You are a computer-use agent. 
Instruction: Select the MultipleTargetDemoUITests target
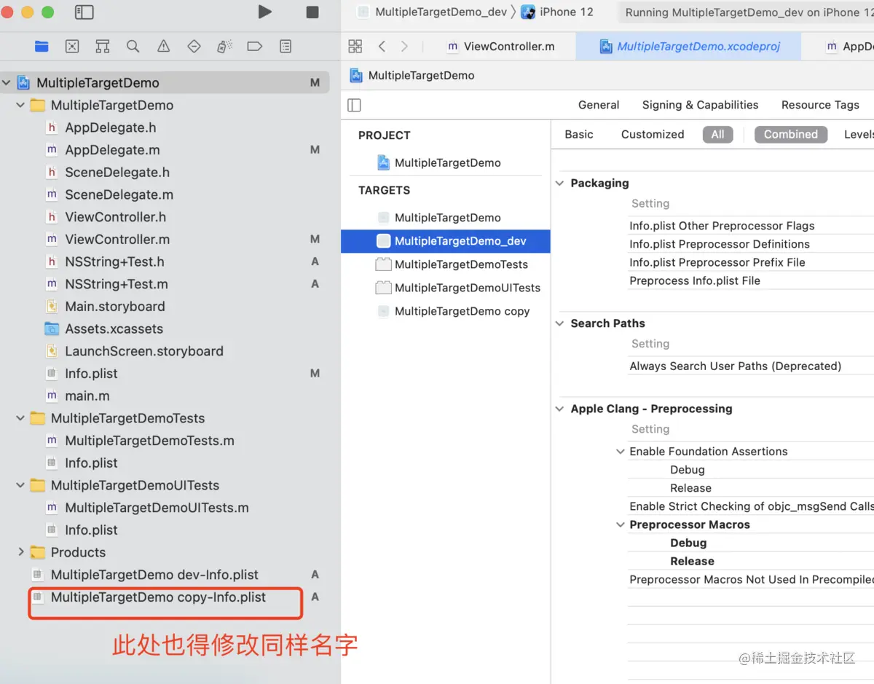pyautogui.click(x=467, y=288)
